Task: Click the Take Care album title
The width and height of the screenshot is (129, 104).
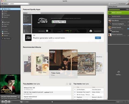Action: [56, 73]
